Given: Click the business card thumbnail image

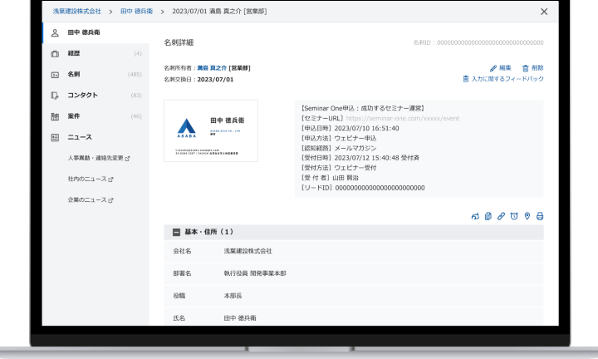Looking at the screenshot, I should (x=211, y=130).
